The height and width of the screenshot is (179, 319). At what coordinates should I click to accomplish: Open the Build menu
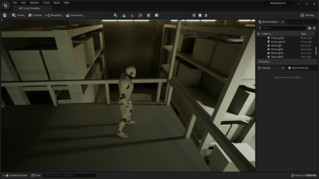click(56, 3)
